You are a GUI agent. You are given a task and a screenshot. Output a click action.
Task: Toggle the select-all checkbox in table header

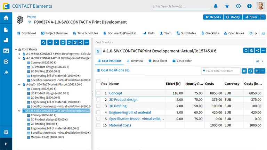pyautogui.click(x=98, y=81)
